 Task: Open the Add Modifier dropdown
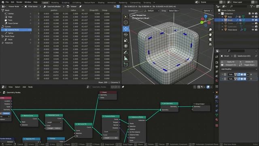click(239, 69)
